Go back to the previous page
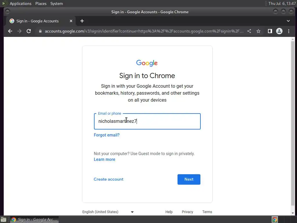The image size is (297, 223). (10, 31)
